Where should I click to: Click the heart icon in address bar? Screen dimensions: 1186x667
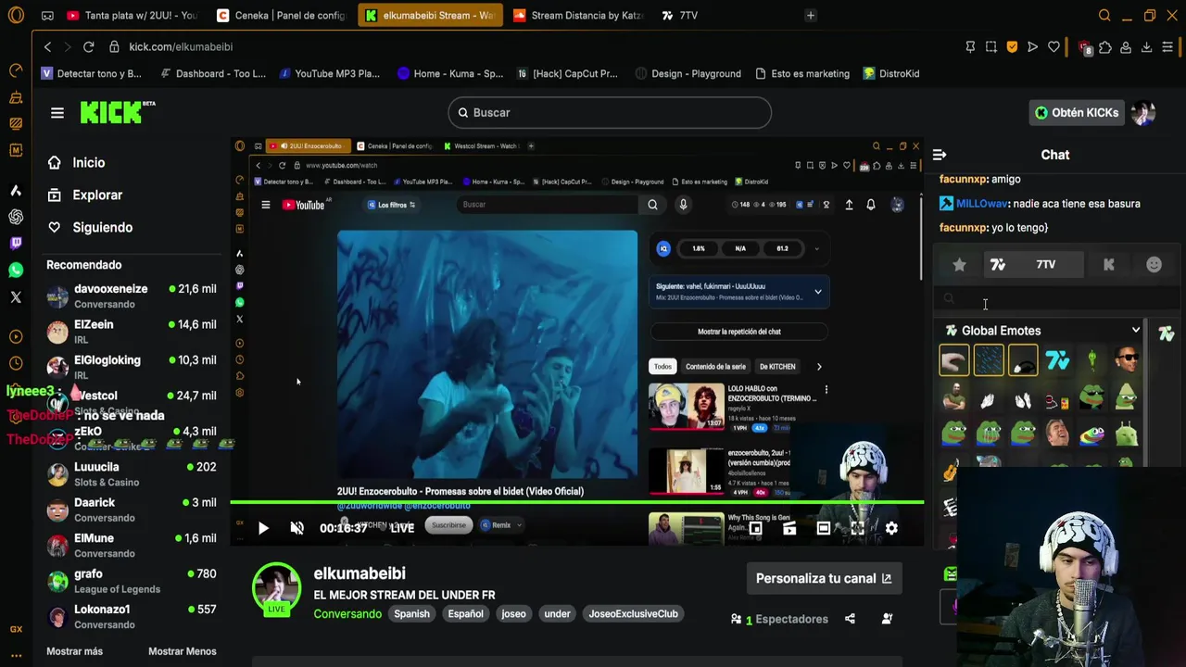pyautogui.click(x=1054, y=47)
